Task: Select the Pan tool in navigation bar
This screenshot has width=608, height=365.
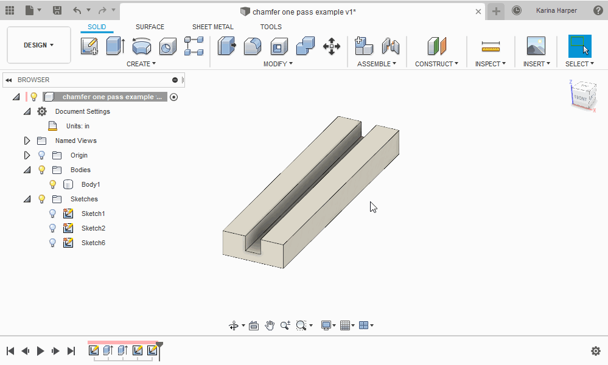Action: click(270, 325)
